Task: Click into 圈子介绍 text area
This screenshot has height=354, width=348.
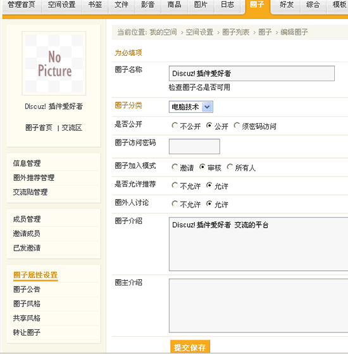Action: (x=258, y=244)
